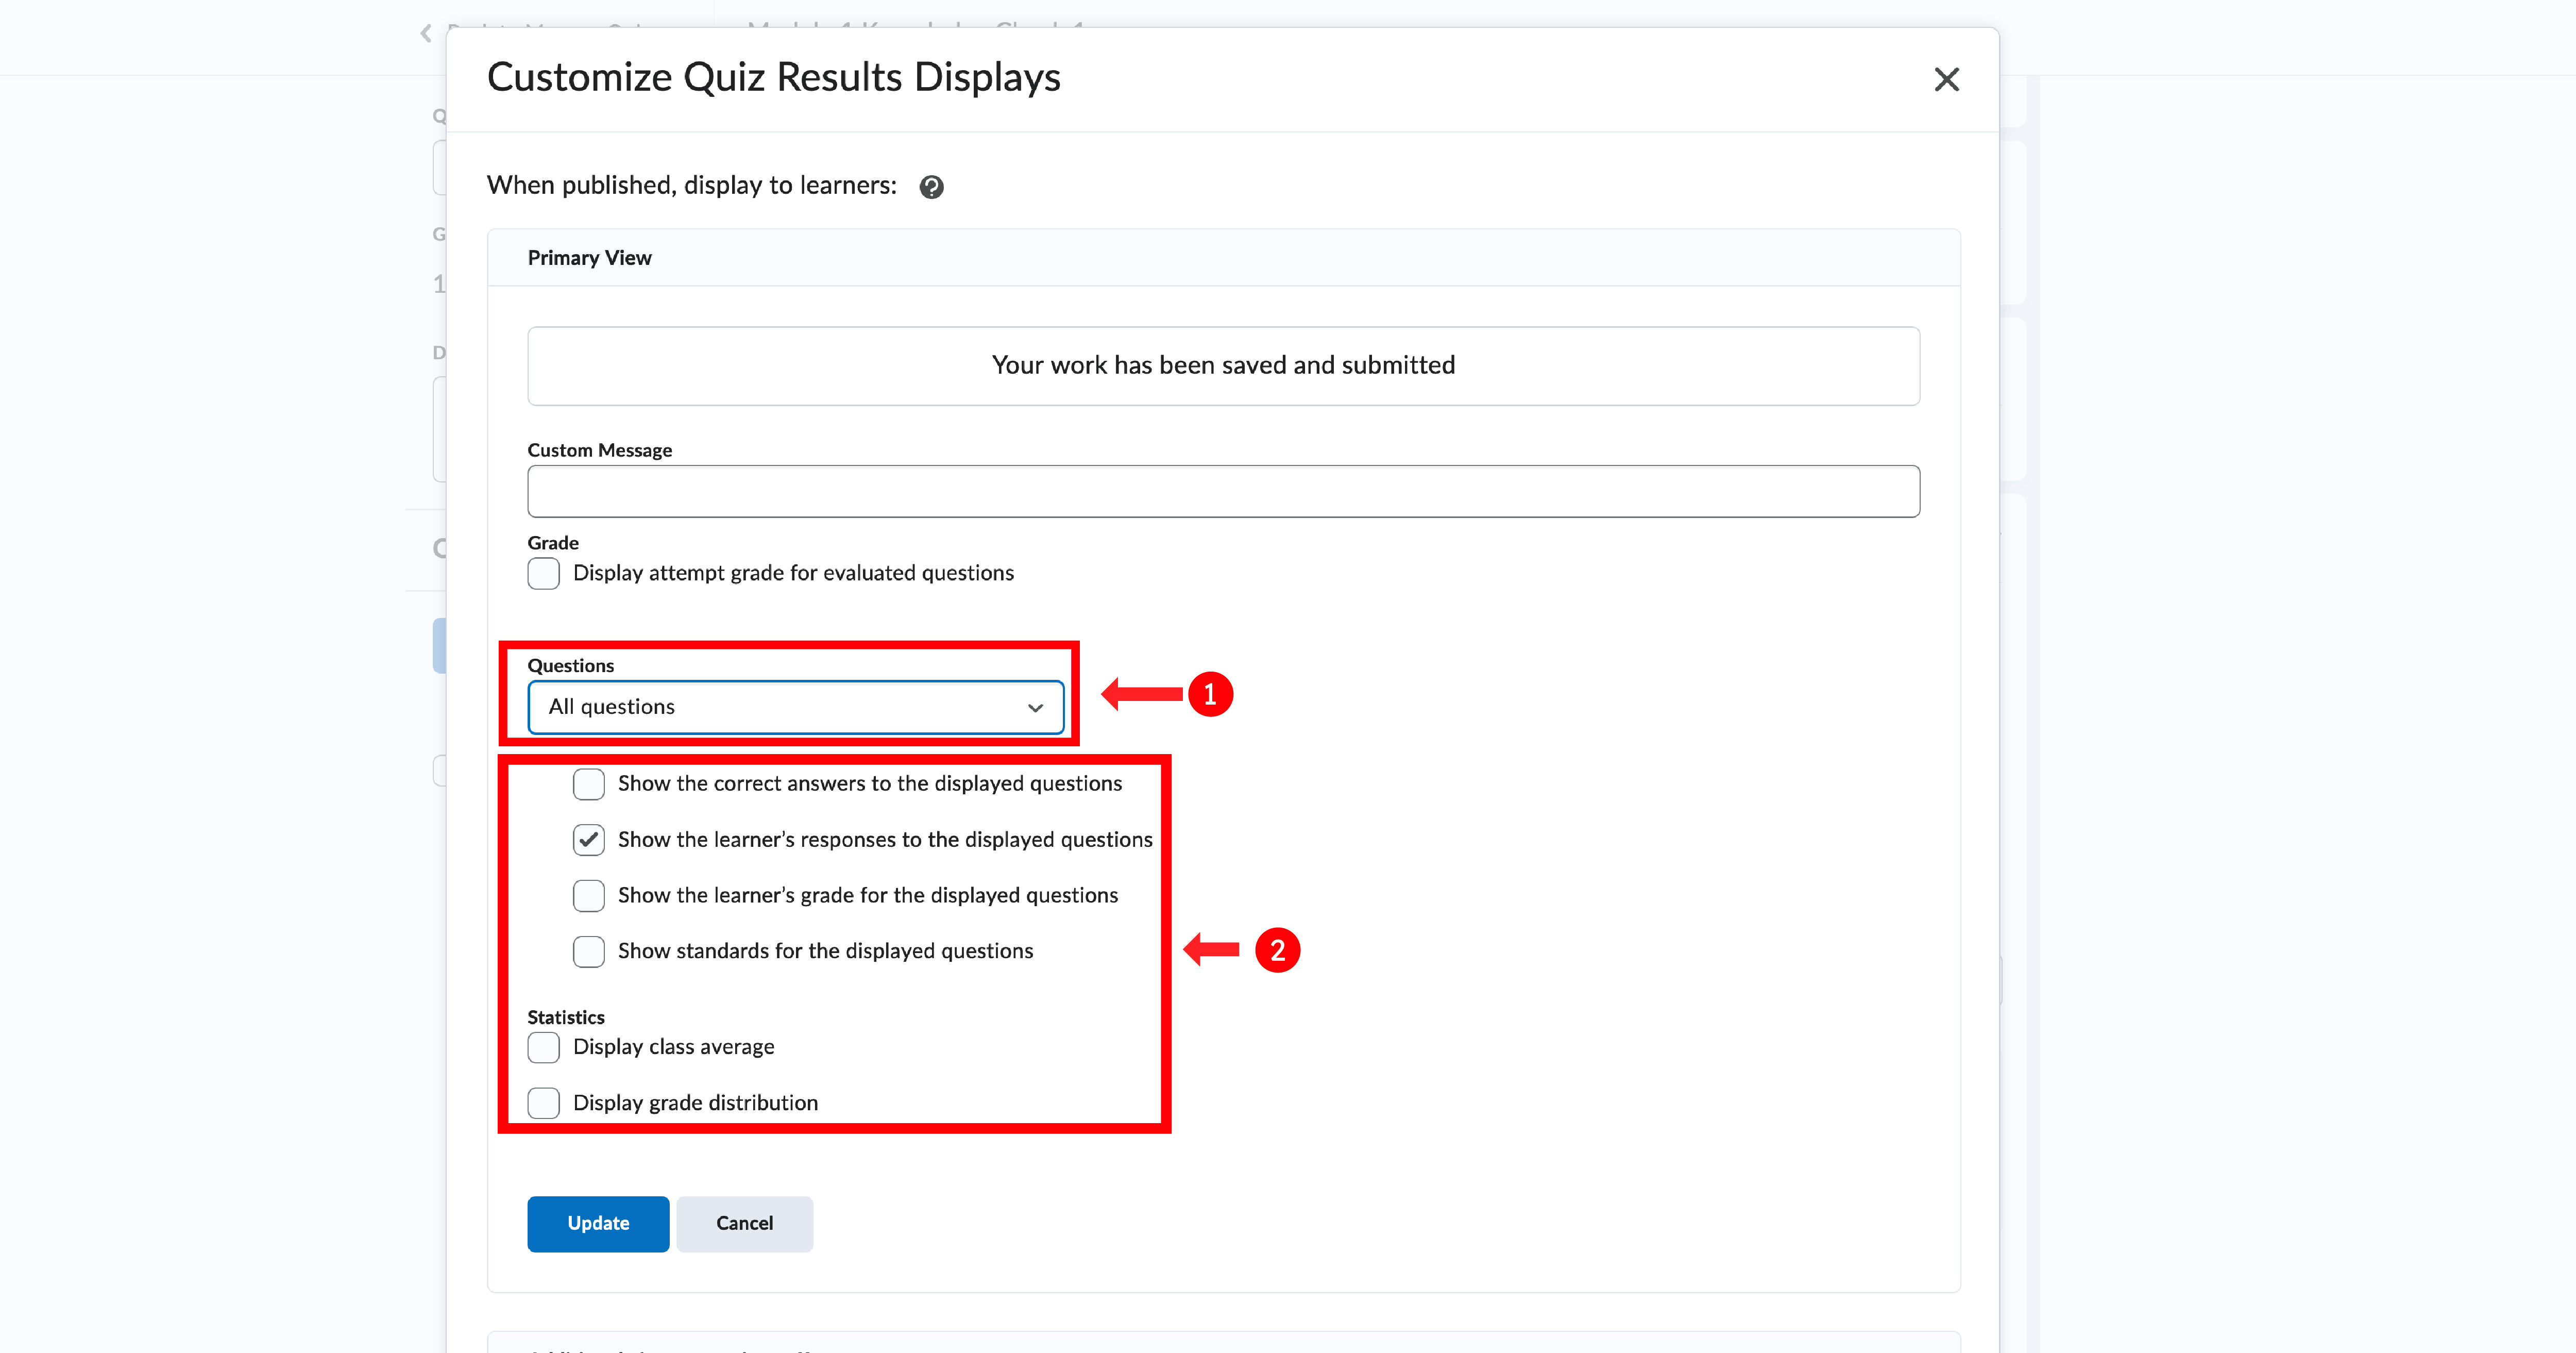Check Display grade distribution box
This screenshot has width=2576, height=1353.
pyautogui.click(x=543, y=1103)
